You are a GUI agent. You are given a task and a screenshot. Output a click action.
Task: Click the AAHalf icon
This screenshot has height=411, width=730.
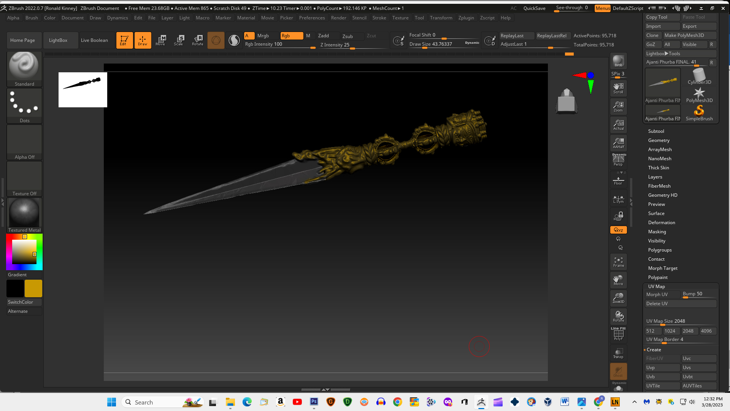coord(618,143)
